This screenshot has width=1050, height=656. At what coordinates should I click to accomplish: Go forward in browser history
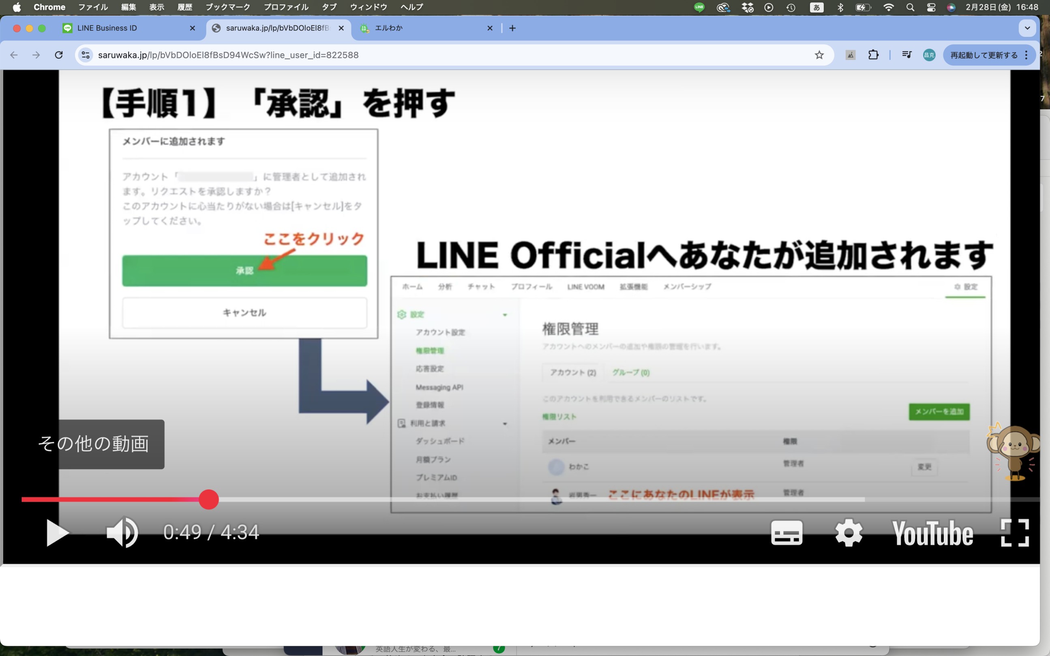point(36,55)
